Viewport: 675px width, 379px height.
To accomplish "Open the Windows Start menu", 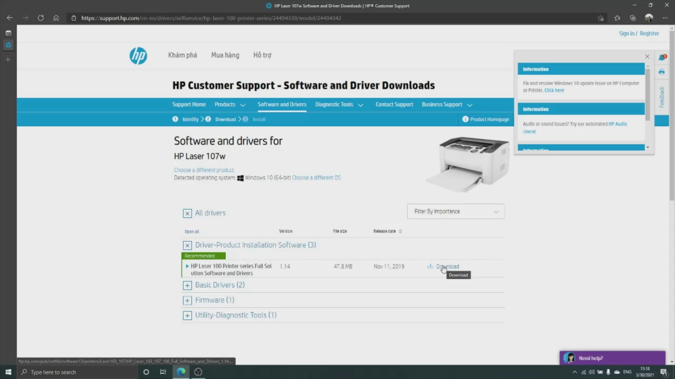I will tap(8, 372).
